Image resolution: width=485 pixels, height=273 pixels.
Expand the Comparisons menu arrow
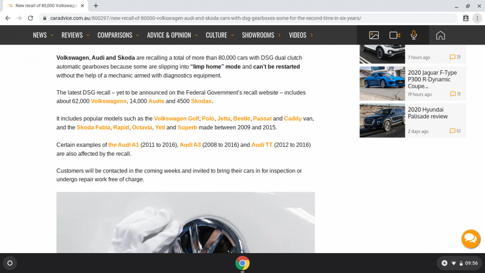click(x=137, y=35)
